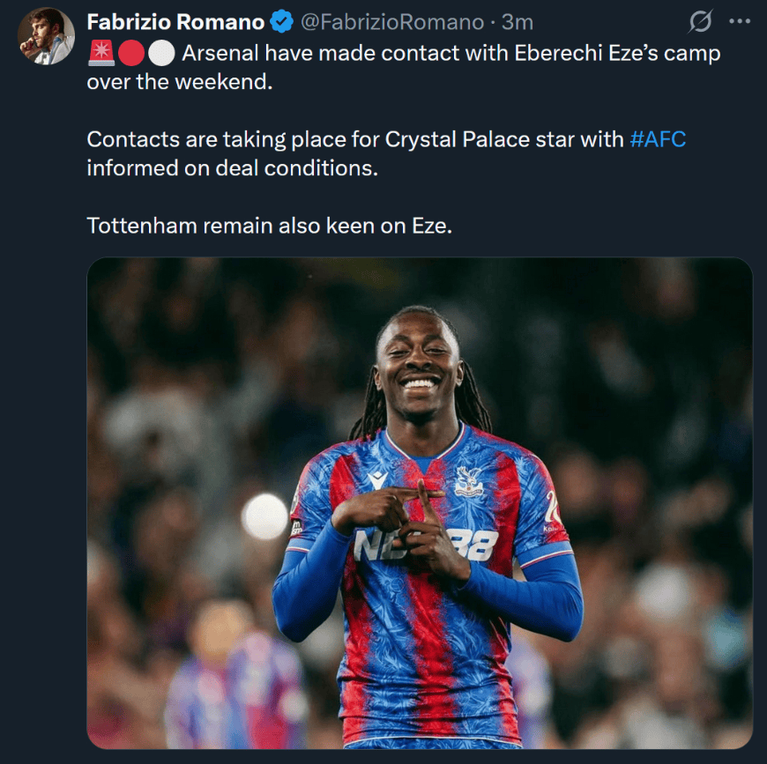Click the white circle emoji
The height and width of the screenshot is (764, 767).
click(160, 54)
